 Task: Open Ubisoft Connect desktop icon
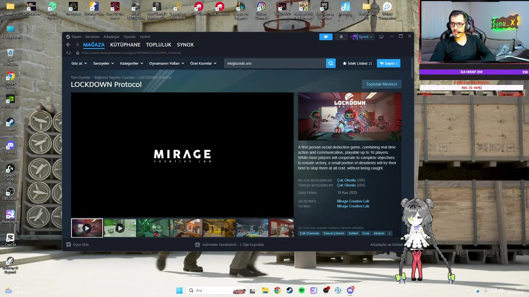[x=262, y=11]
